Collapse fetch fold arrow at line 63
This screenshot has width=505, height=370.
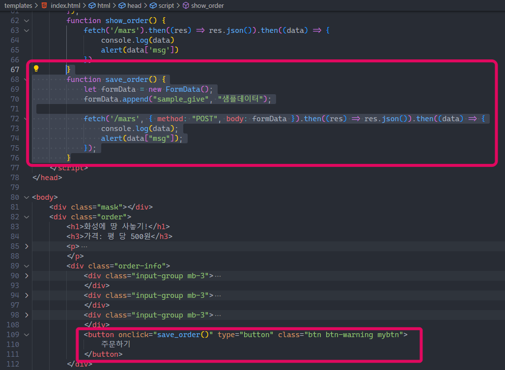[27, 30]
